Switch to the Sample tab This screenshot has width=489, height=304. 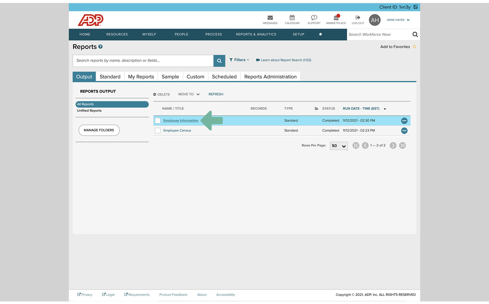point(170,77)
